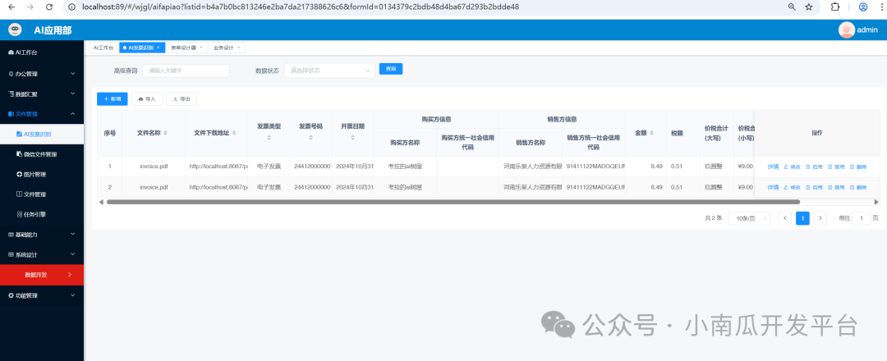Click the table horizontal scrollbar thumb
This screenshot has height=361, width=887.
453,202
